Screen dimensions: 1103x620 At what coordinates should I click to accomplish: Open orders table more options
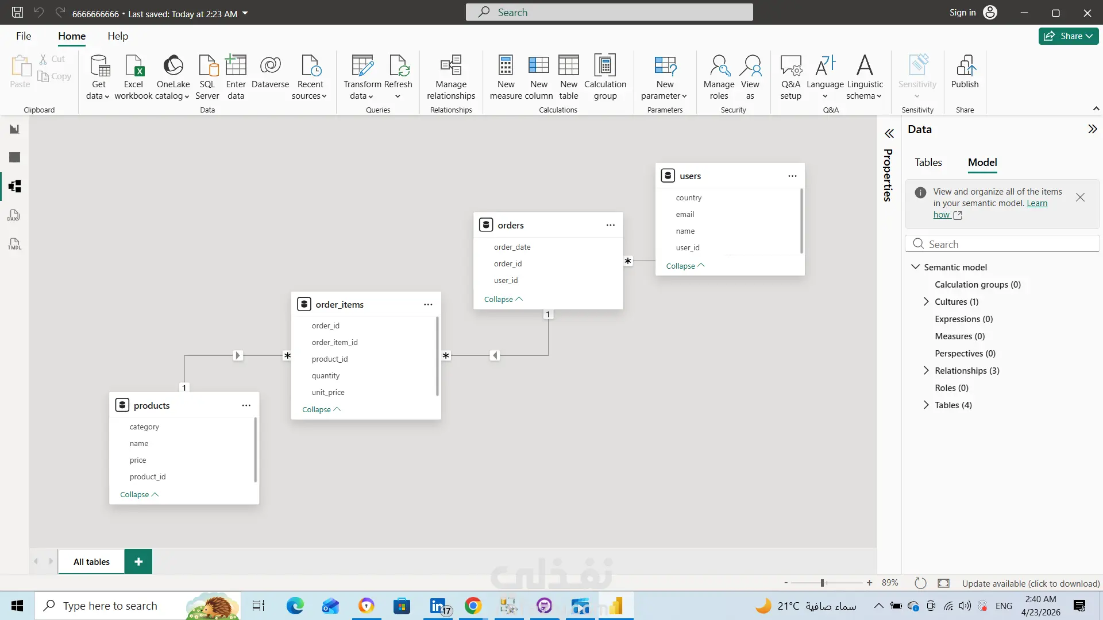610,226
